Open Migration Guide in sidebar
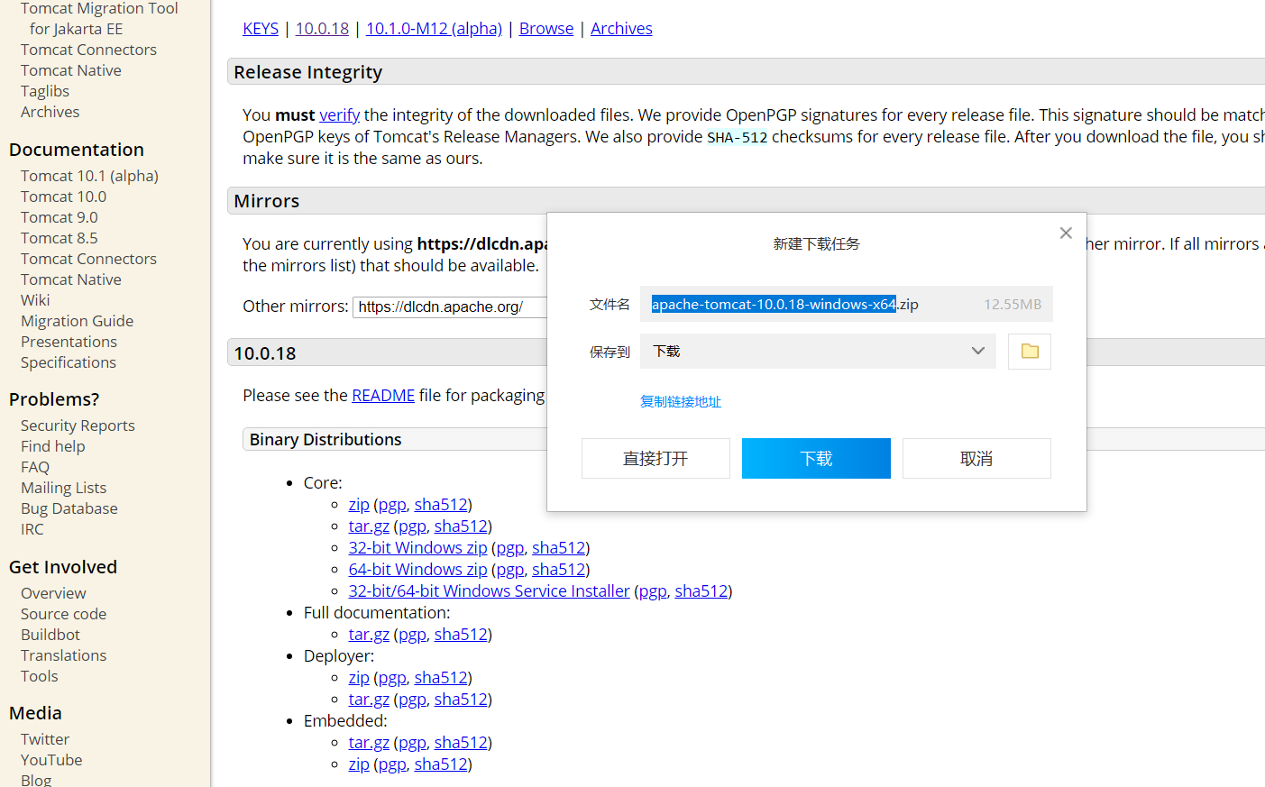Viewport: 1265px width, 787px height. point(77,321)
